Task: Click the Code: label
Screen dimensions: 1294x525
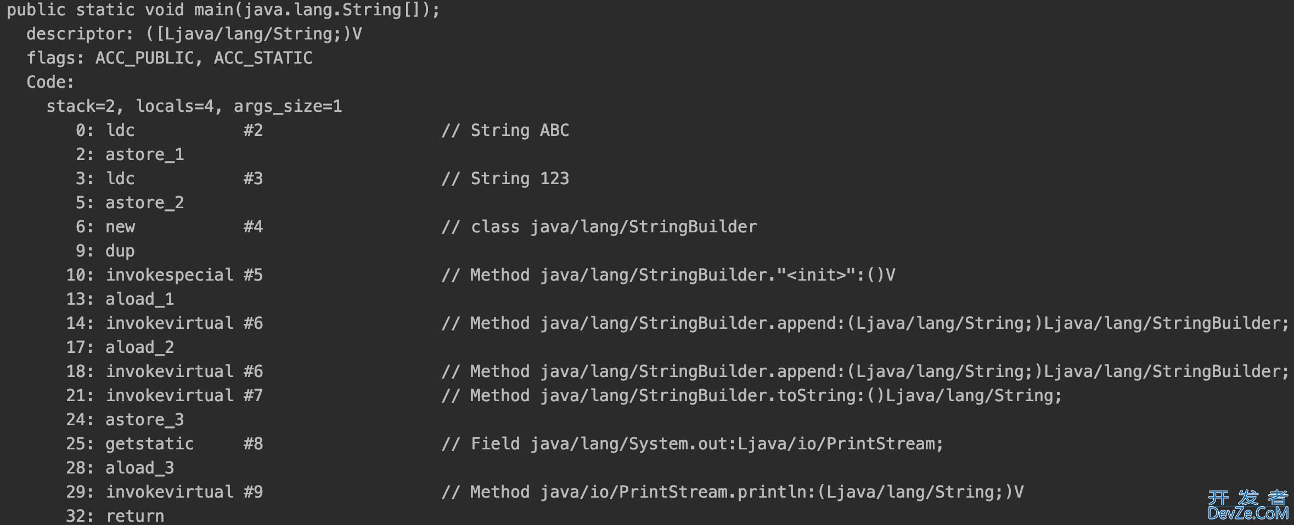Action: tap(50, 82)
